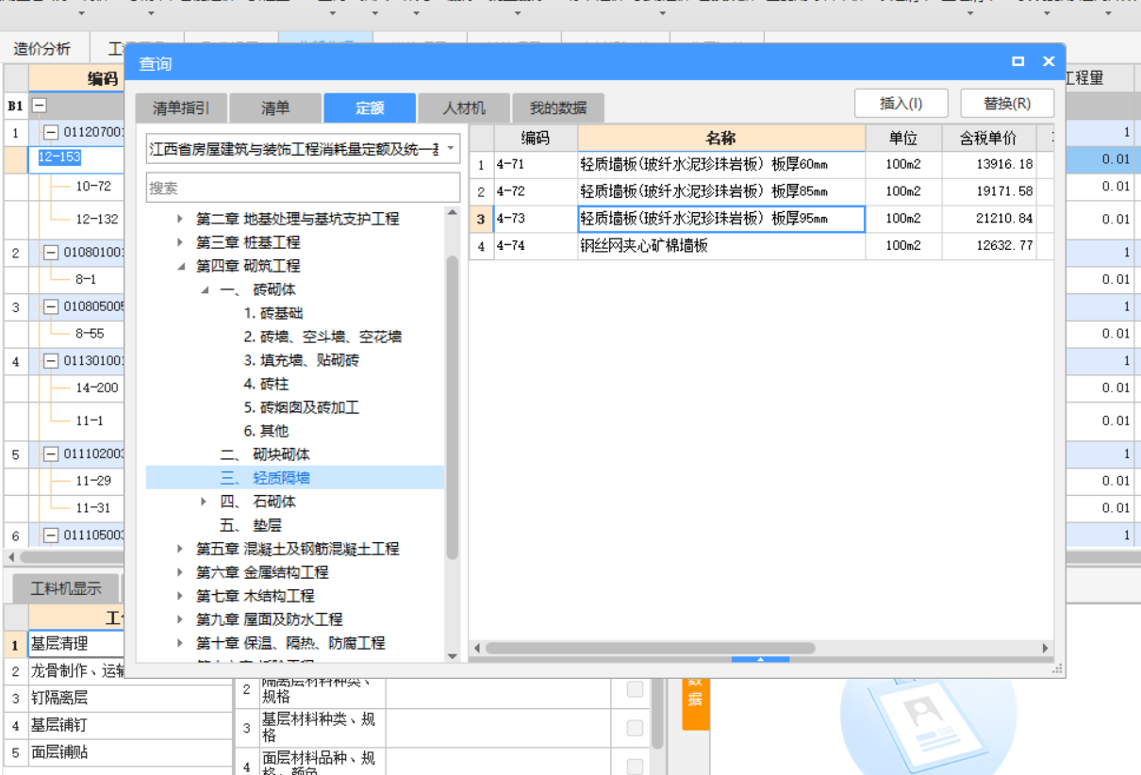Open the 造价分析 tab in main window
The height and width of the screenshot is (775, 1141).
point(42,49)
